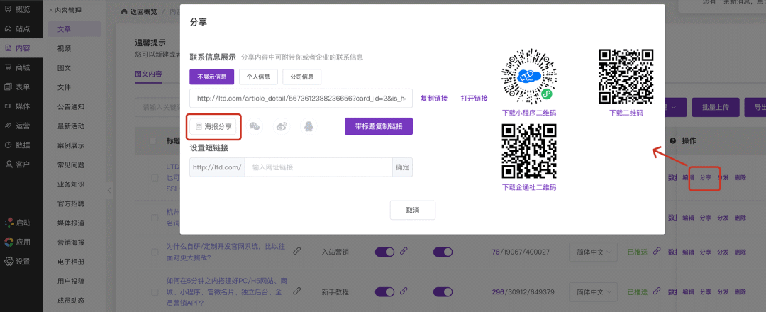Image resolution: width=766 pixels, height=312 pixels.
Task: Share via the QQ penguin icon
Action: pyautogui.click(x=309, y=126)
